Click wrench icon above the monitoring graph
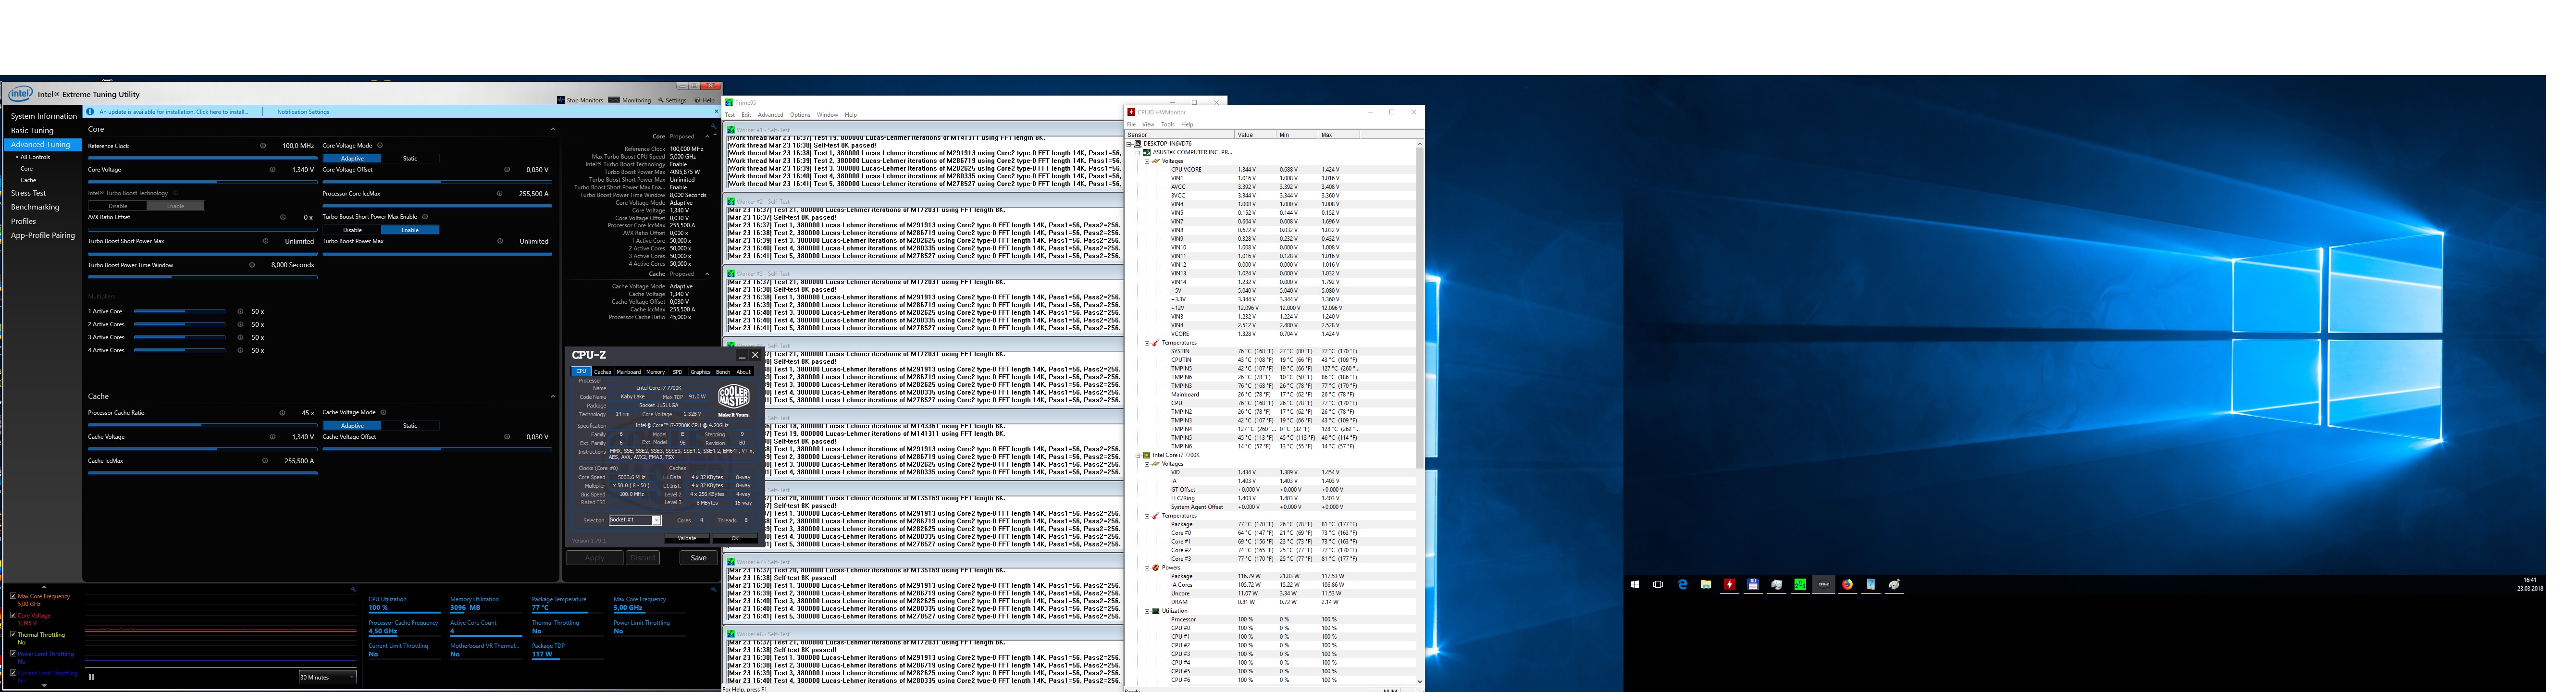 pyautogui.click(x=353, y=590)
